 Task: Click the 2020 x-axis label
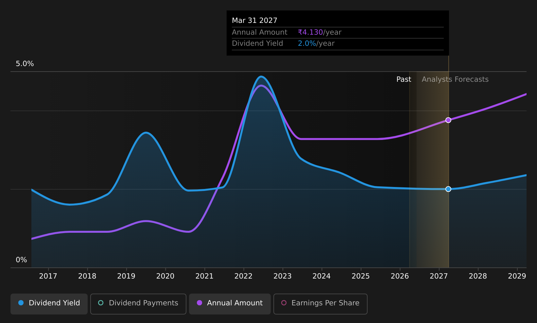165,276
